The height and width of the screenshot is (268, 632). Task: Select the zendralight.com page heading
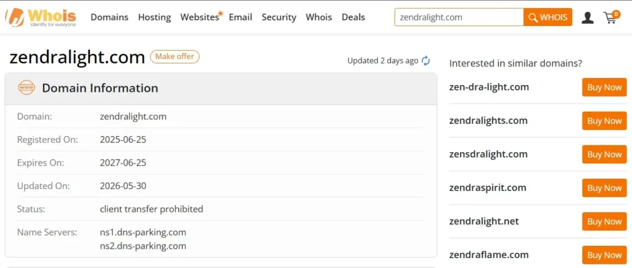(x=77, y=57)
